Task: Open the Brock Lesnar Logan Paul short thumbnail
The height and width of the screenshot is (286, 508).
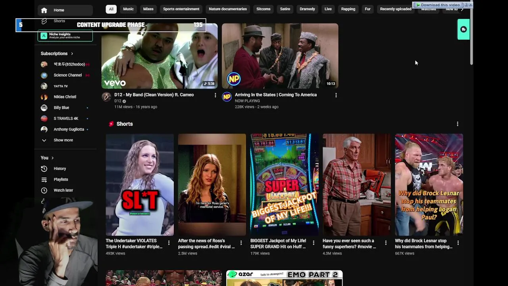Action: [429, 185]
